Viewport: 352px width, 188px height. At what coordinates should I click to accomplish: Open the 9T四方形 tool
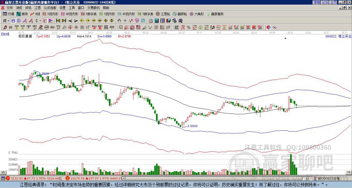126,14
